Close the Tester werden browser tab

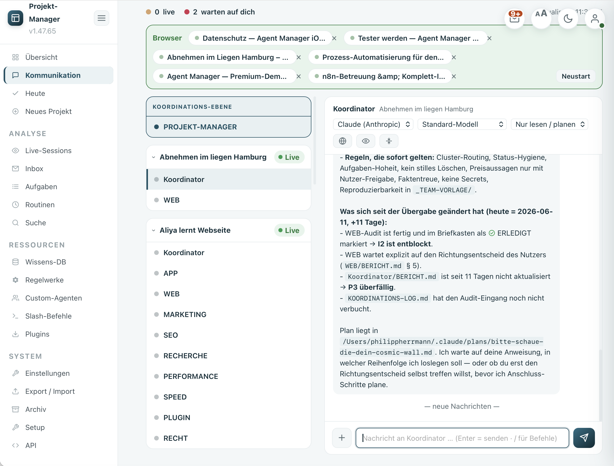(x=489, y=38)
